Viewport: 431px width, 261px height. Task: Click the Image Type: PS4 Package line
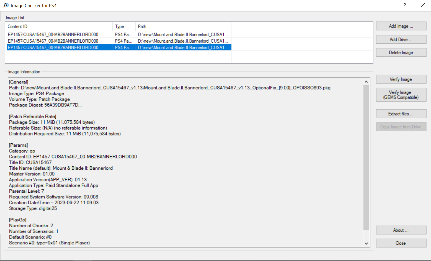click(x=36, y=93)
